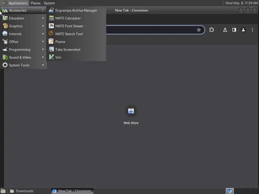
Task: Click the Programming category icon
Action: coord(5,49)
